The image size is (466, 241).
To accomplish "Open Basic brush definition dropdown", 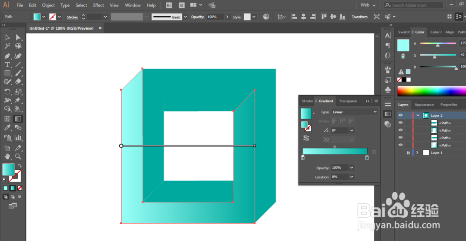I will [x=186, y=17].
